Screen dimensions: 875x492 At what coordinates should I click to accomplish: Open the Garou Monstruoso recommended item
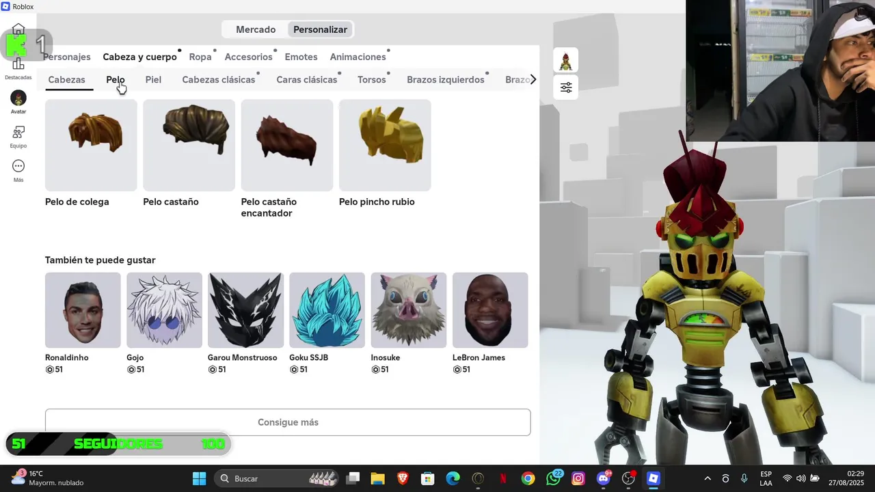pos(245,310)
